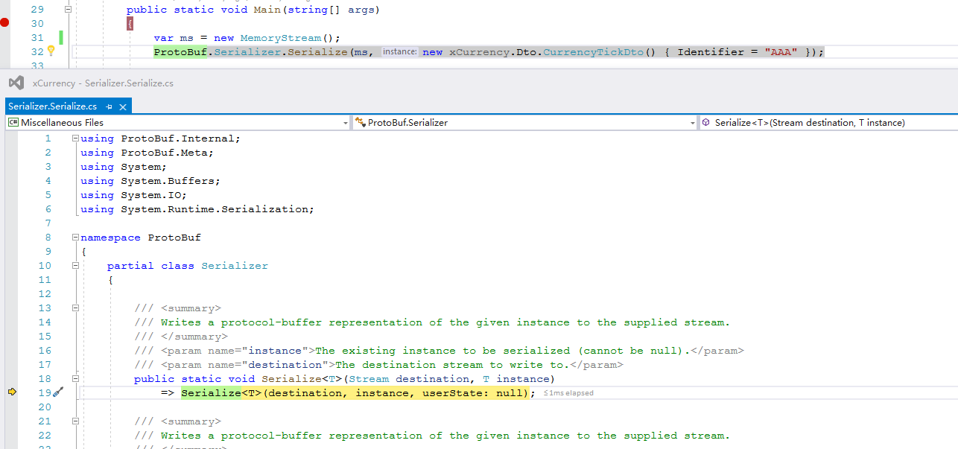Click 'Serializer' class name on line 10

[x=235, y=266]
